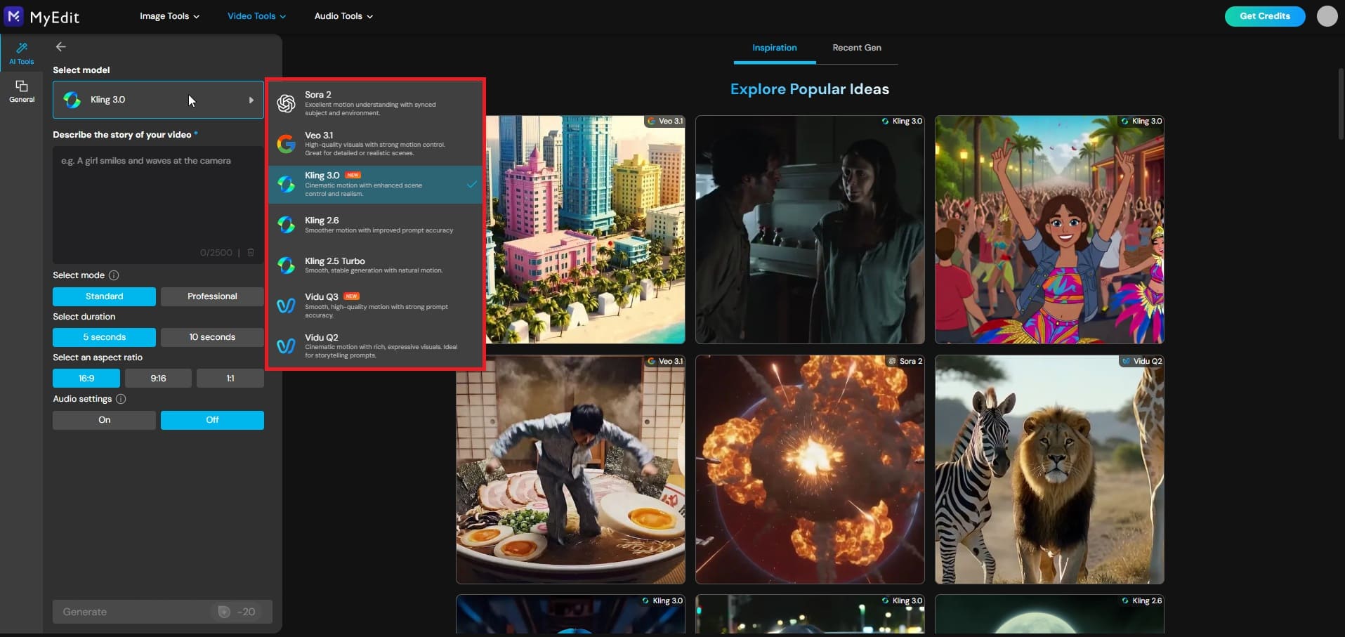Switch to the Recent Gen tab
The height and width of the screenshot is (637, 1345).
click(856, 47)
